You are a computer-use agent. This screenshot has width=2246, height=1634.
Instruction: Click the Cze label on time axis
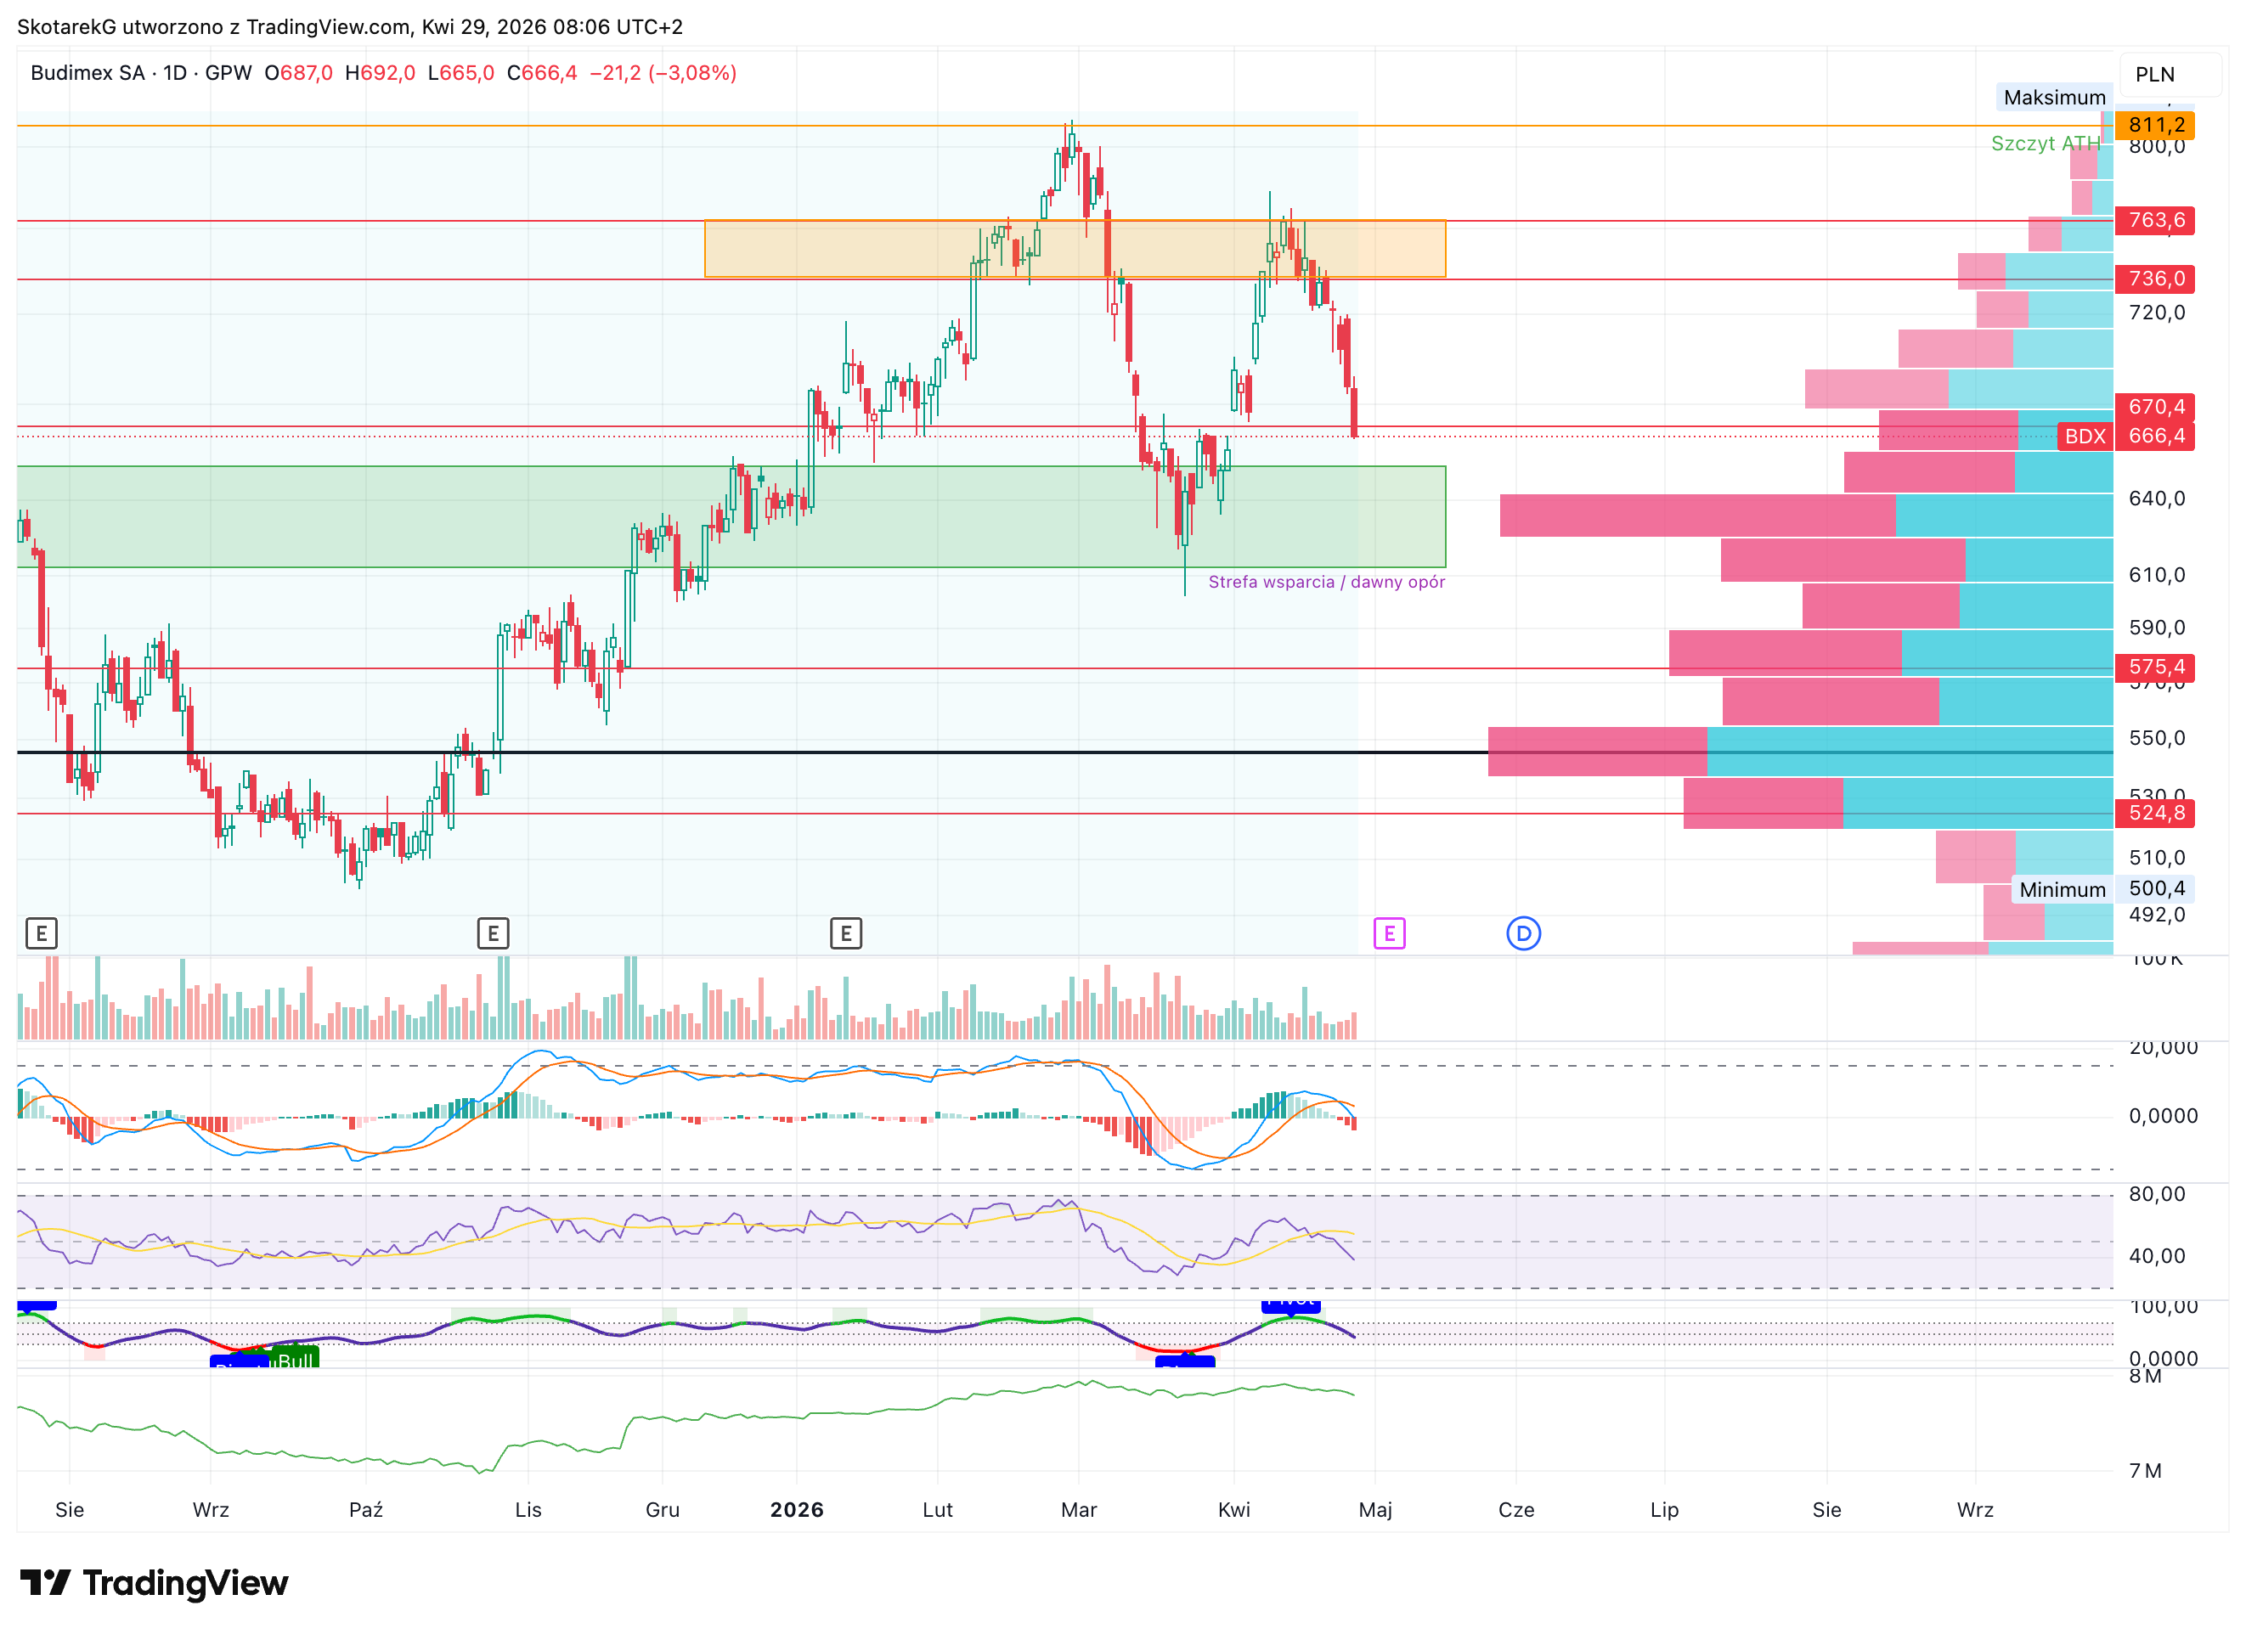(x=1516, y=1509)
